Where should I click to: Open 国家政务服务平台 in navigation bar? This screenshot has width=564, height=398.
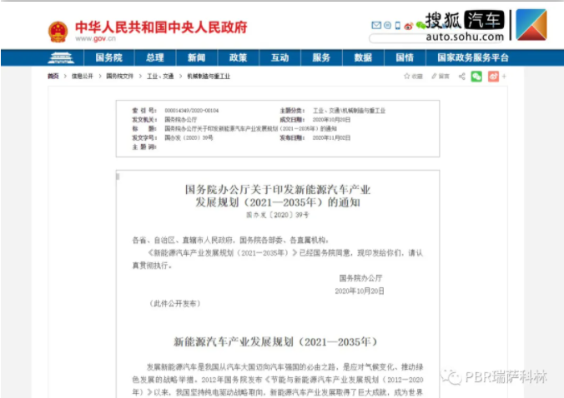473,57
